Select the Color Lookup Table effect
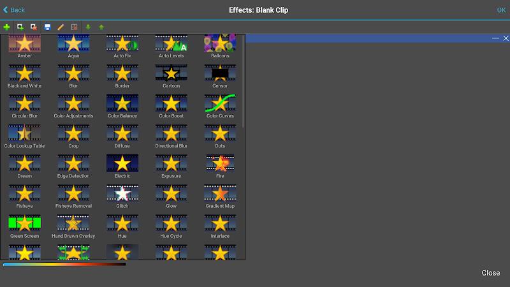Viewport: 510px width, 287px height. [x=24, y=136]
